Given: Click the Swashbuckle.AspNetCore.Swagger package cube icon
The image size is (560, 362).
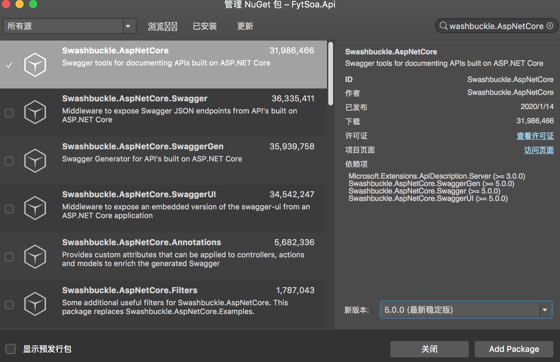Looking at the screenshot, I should (35, 112).
